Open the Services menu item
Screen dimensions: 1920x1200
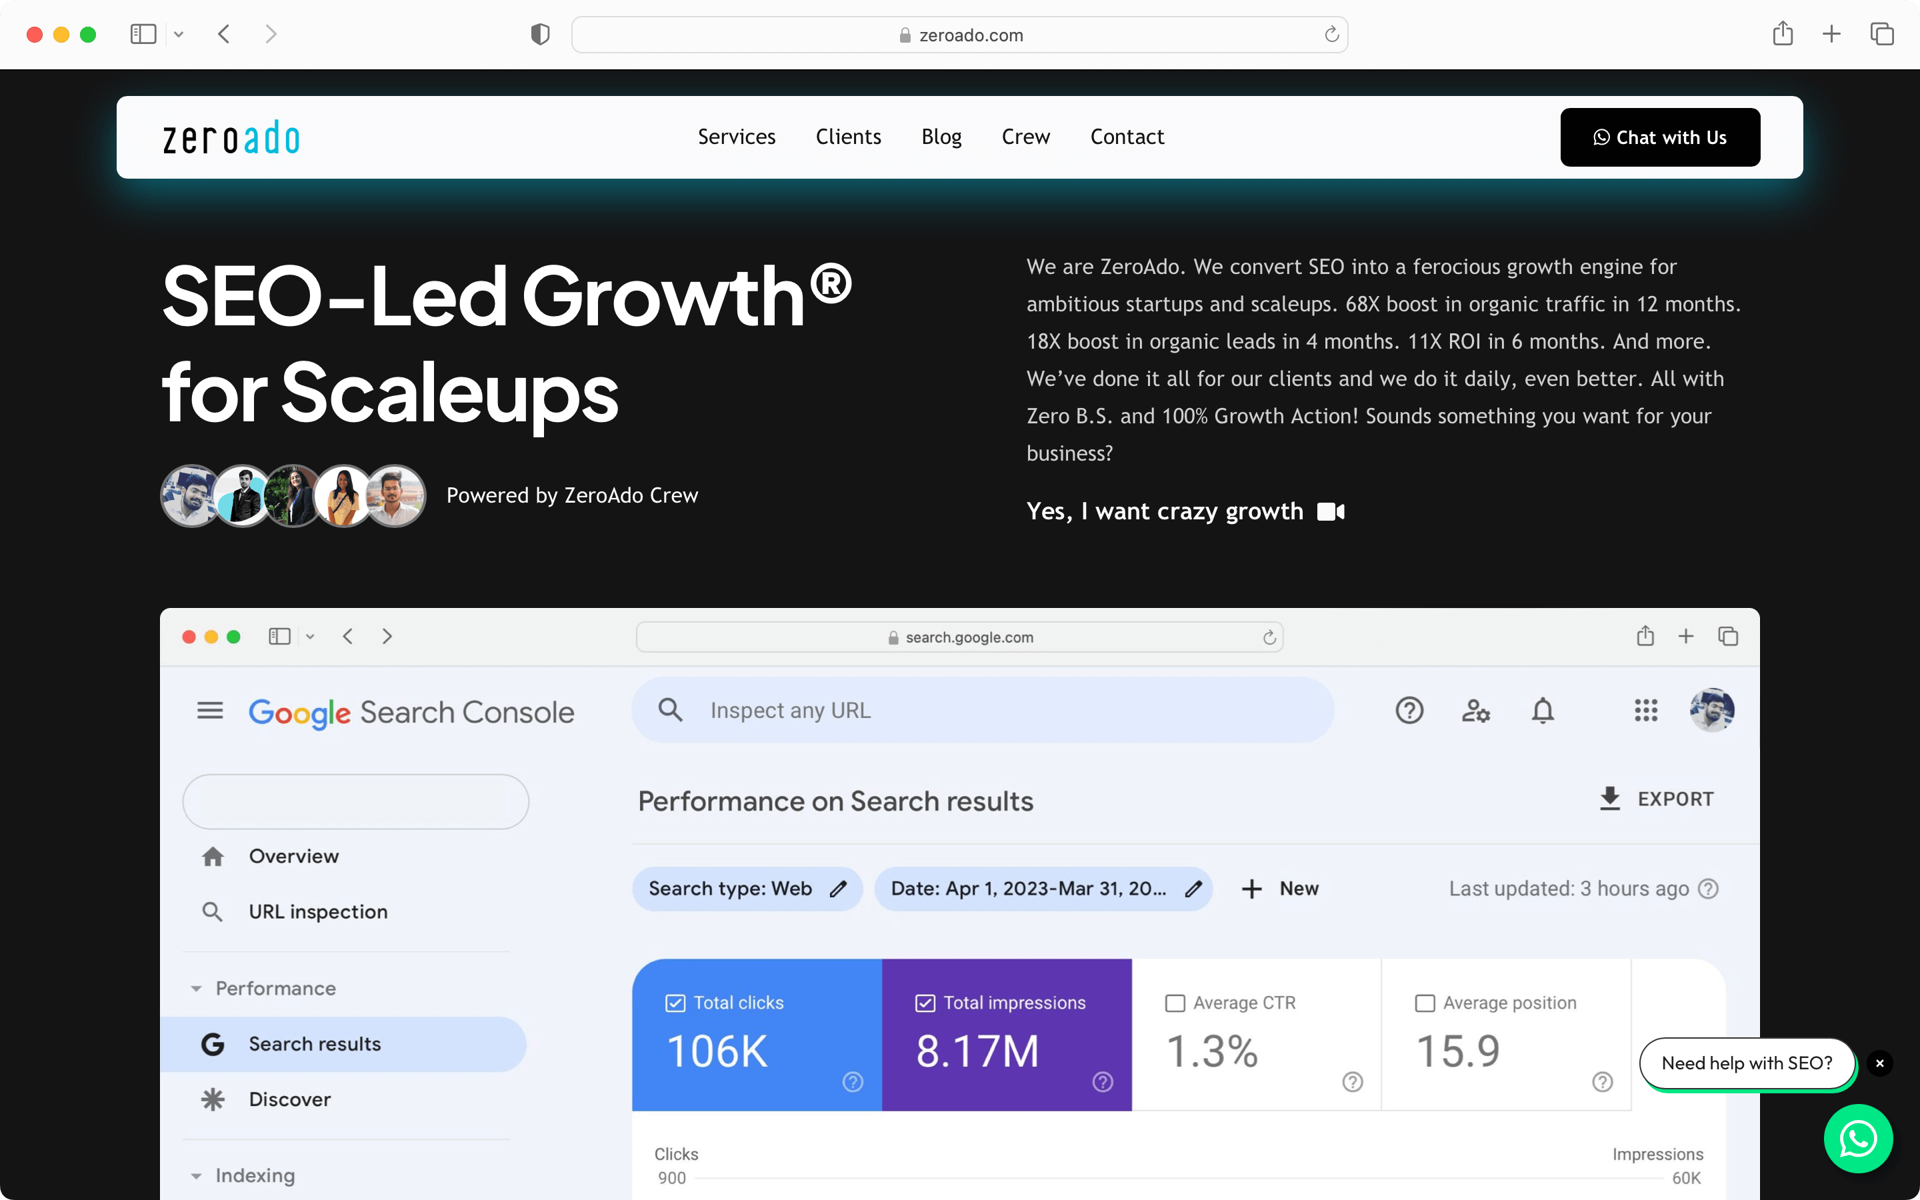736,137
